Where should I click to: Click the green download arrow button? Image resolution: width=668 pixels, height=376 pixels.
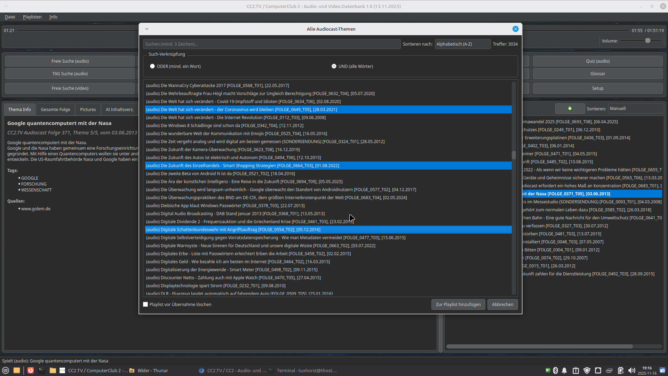point(570,109)
